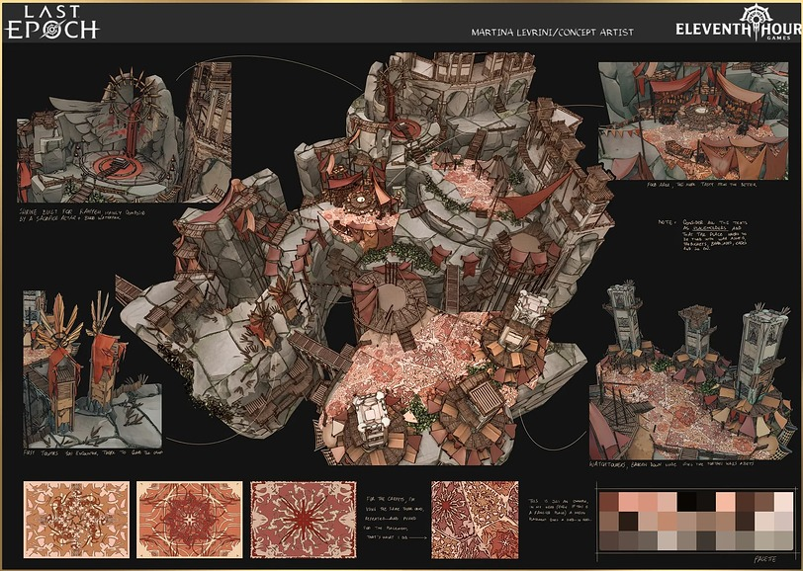
Task: Pick the third carpet pattern with starburst
Action: click(x=302, y=520)
